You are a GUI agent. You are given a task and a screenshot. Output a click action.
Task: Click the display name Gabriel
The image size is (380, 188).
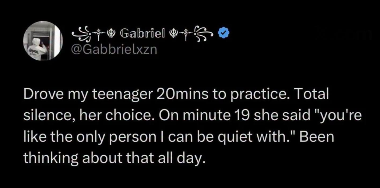coord(142,32)
